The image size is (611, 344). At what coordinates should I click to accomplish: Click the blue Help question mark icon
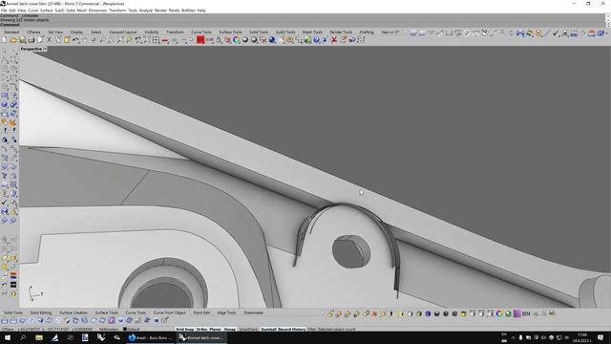[316, 40]
